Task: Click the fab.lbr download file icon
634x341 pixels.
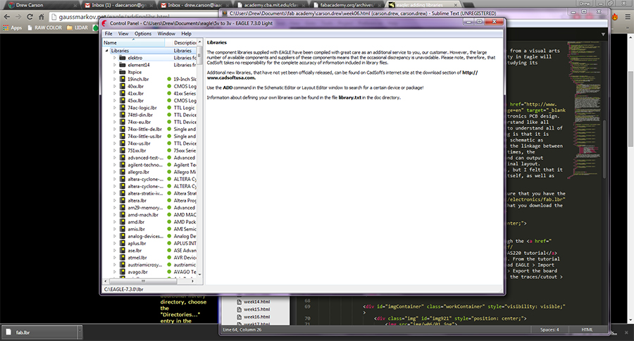Action: click(8, 332)
